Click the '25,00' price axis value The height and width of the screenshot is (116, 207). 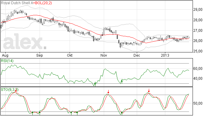coord(198,51)
